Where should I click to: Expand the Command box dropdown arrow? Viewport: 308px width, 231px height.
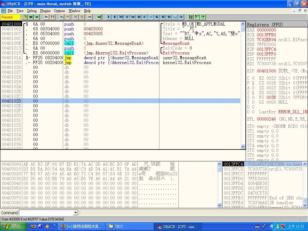point(75,213)
